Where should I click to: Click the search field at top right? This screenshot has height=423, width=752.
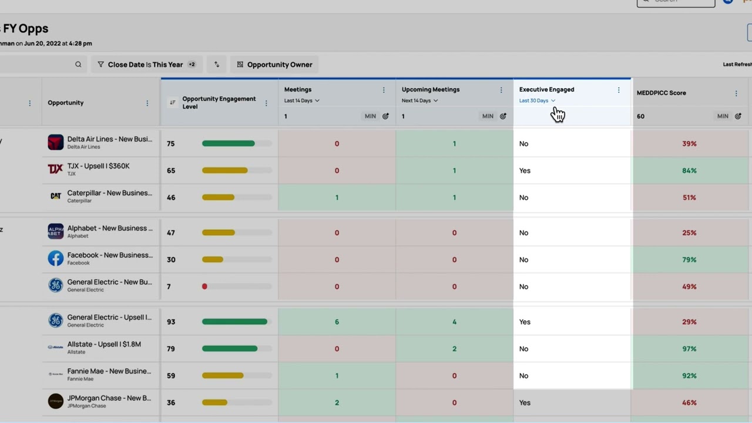pyautogui.click(x=676, y=2)
